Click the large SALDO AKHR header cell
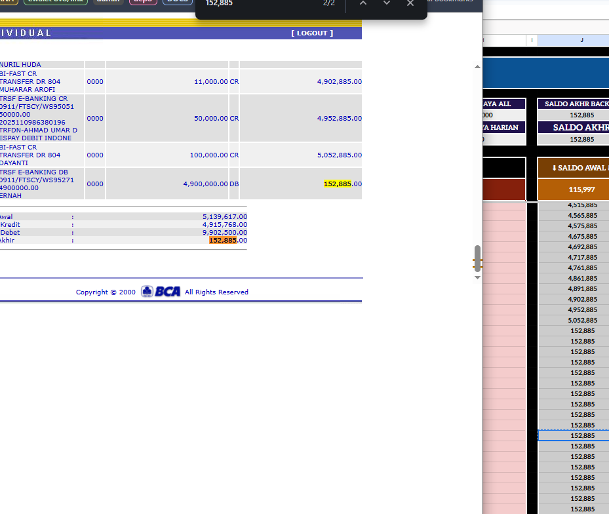This screenshot has width=609, height=514. (x=573, y=127)
